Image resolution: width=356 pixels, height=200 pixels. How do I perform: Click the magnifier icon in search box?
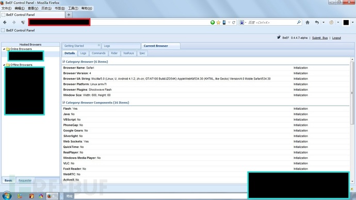pyautogui.click(x=299, y=22)
